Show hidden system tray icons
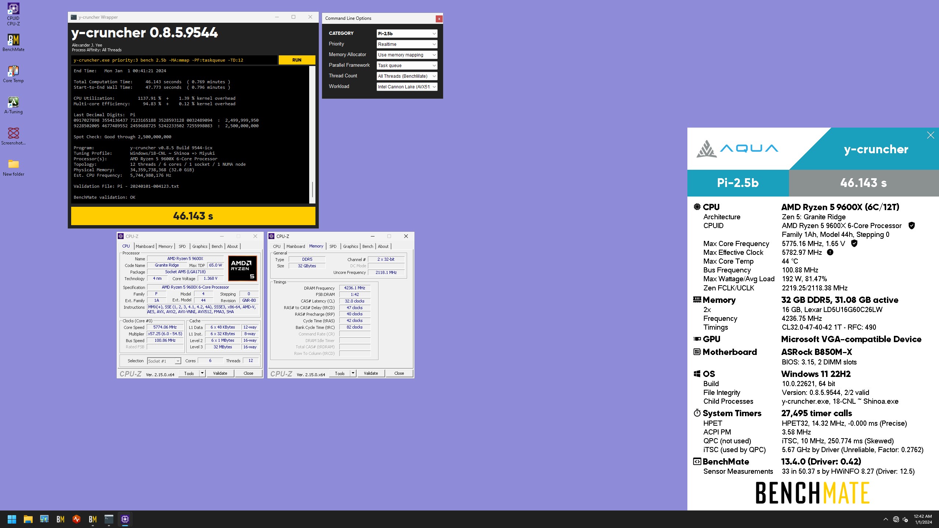This screenshot has height=528, width=939. [x=885, y=519]
